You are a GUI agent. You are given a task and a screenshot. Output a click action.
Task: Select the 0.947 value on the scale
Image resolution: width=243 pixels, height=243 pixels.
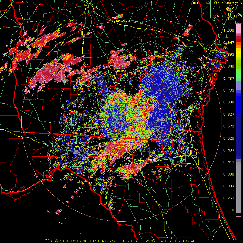pyautogui.click(x=229, y=42)
